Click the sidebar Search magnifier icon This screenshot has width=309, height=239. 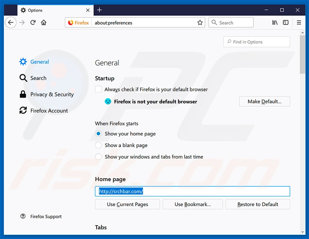[23, 78]
